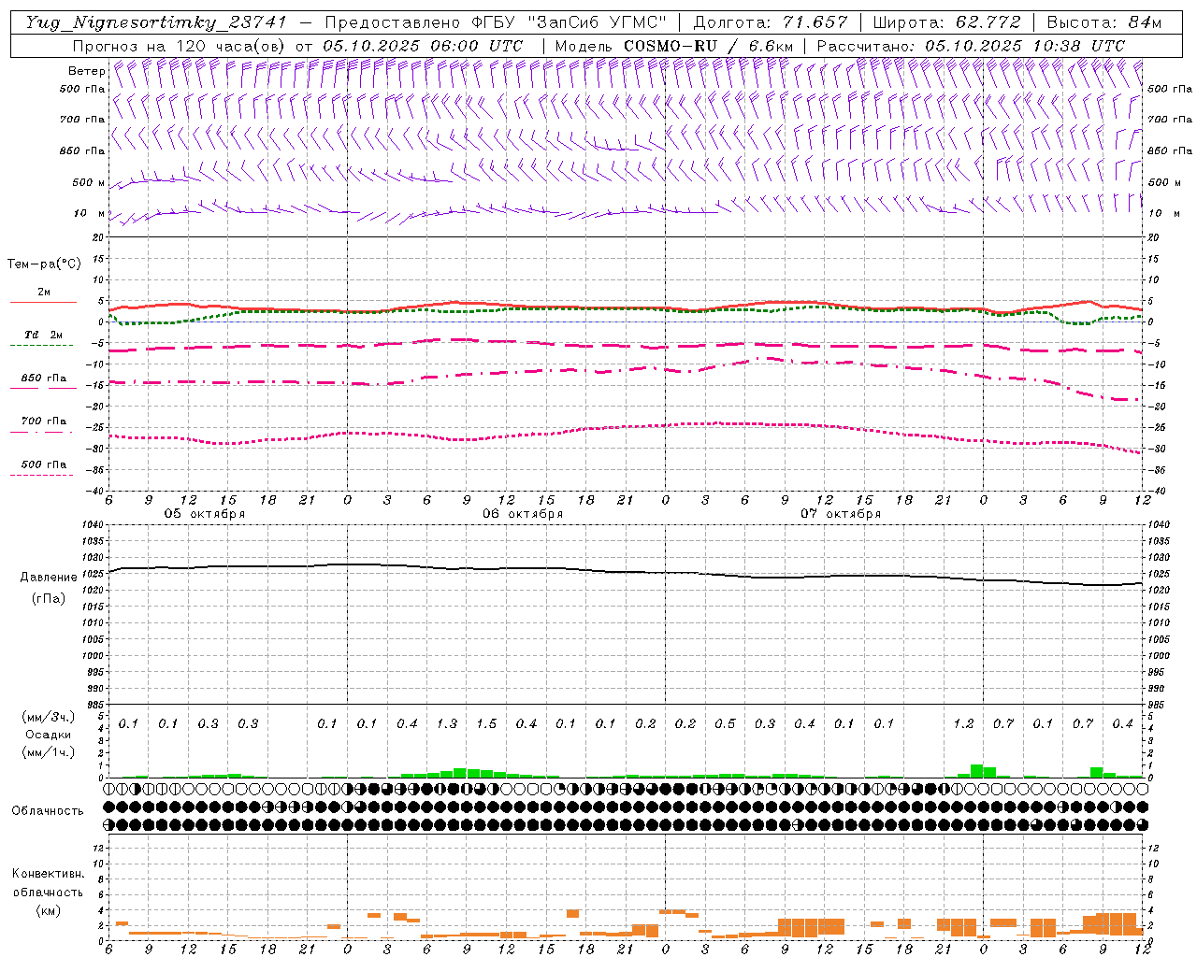Click the station name Yug_Nignesortimky_23741
The image size is (1197, 957).
(156, 22)
